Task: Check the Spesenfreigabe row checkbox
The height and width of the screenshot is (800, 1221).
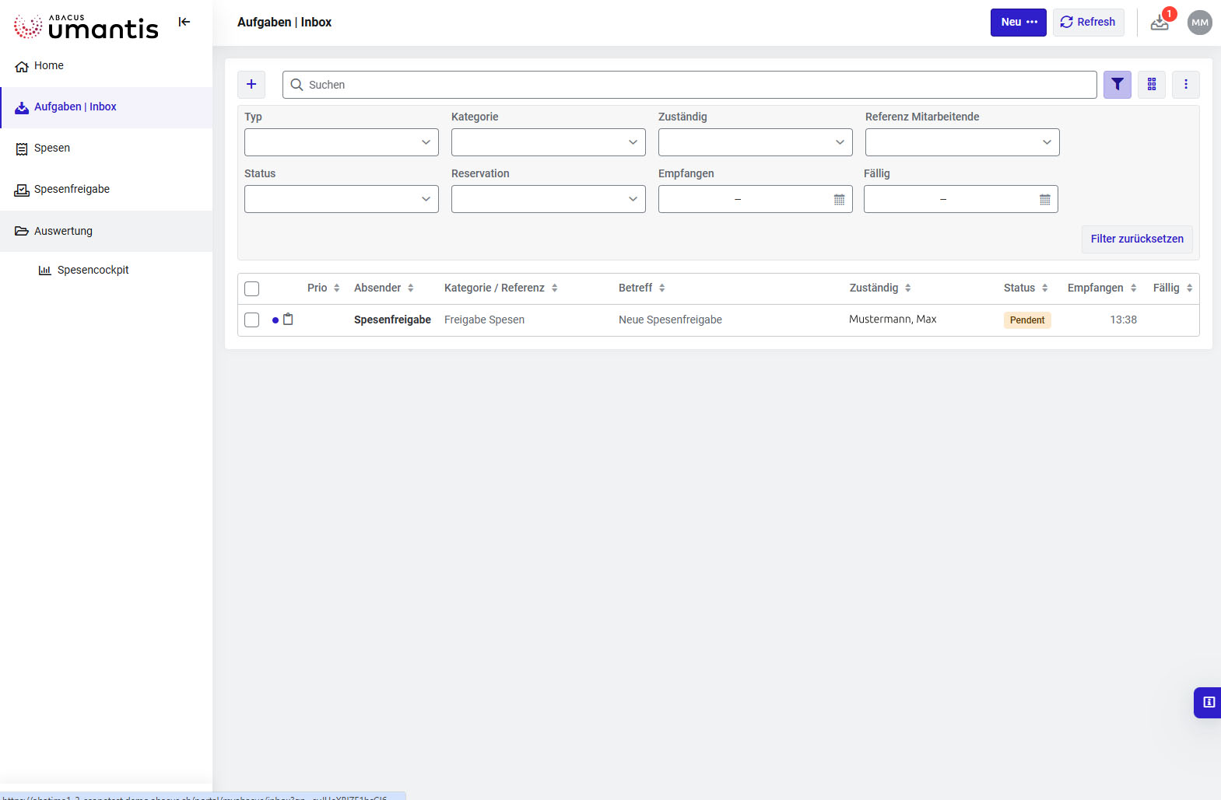Action: point(252,320)
